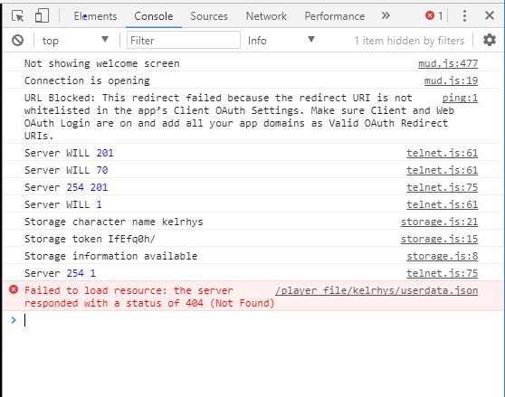505x397 pixels.
Task: Open the storage.js:15 source link
Action: tap(439, 239)
